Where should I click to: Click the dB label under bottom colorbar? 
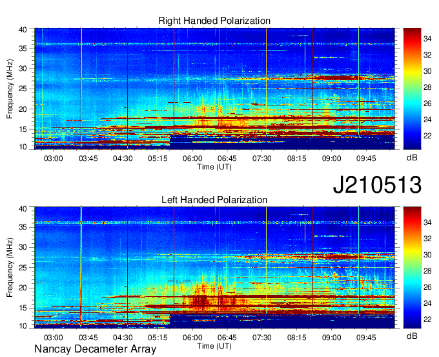click(412, 336)
